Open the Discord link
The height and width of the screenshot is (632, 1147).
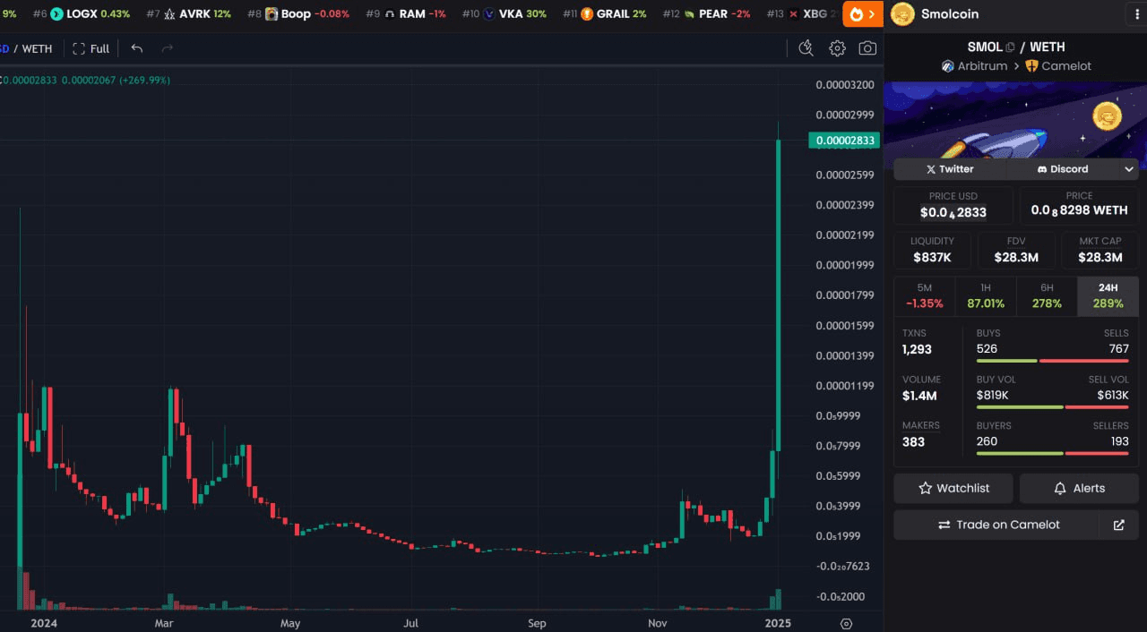click(x=1063, y=168)
